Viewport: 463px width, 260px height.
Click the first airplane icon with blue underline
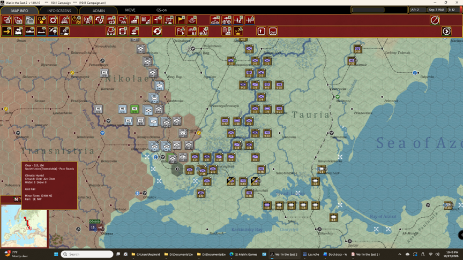(x=238, y=20)
